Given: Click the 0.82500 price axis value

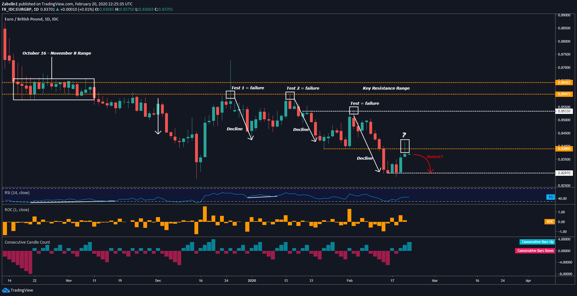Looking at the screenshot, I should point(564,186).
